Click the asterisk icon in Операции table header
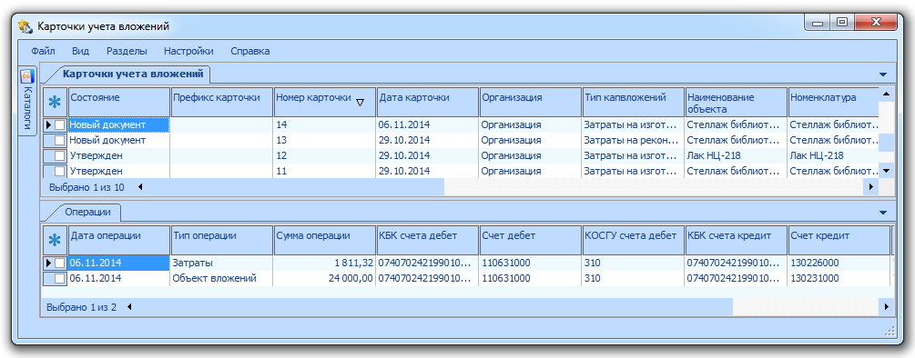This screenshot has height=358, width=915. tap(55, 240)
